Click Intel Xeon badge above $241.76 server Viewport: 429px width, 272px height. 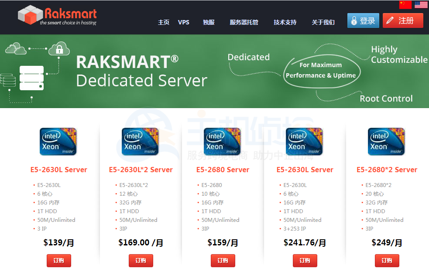click(x=305, y=142)
